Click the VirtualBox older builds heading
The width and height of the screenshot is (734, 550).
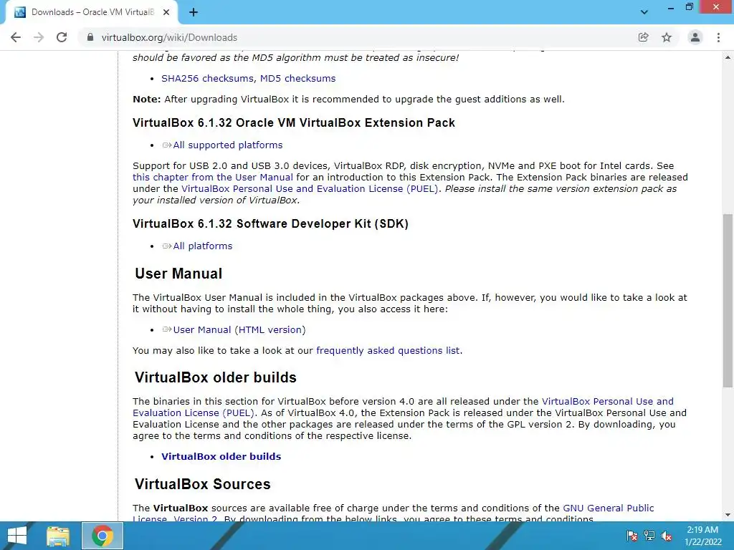[x=215, y=377]
